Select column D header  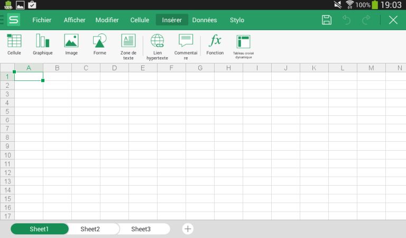(114, 68)
